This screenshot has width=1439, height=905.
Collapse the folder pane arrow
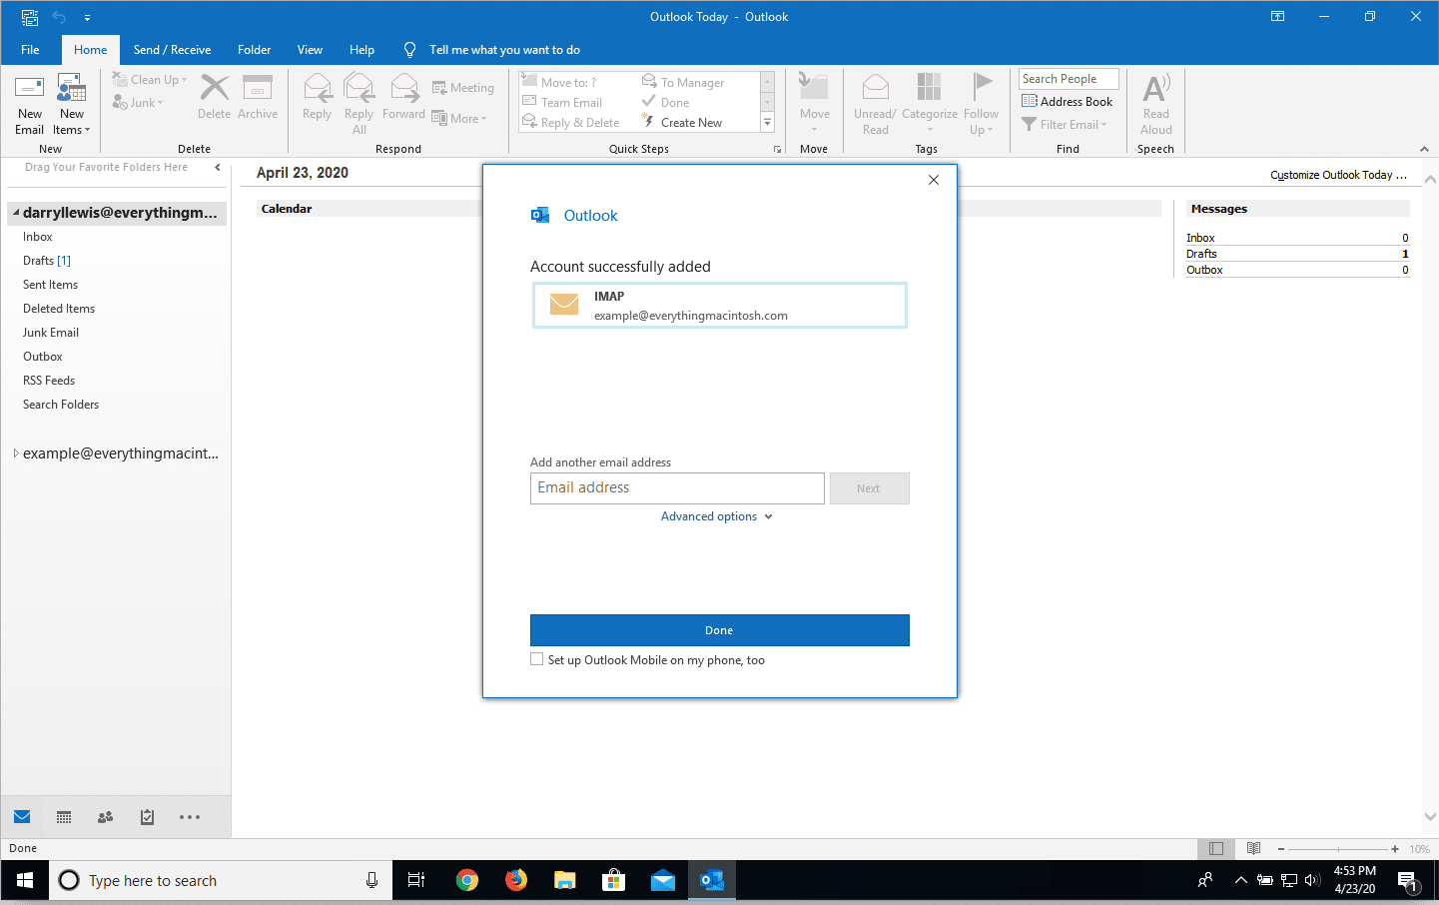click(x=218, y=168)
